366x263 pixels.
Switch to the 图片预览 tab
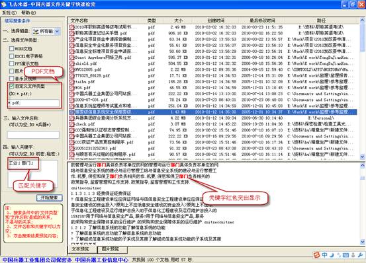point(113,249)
